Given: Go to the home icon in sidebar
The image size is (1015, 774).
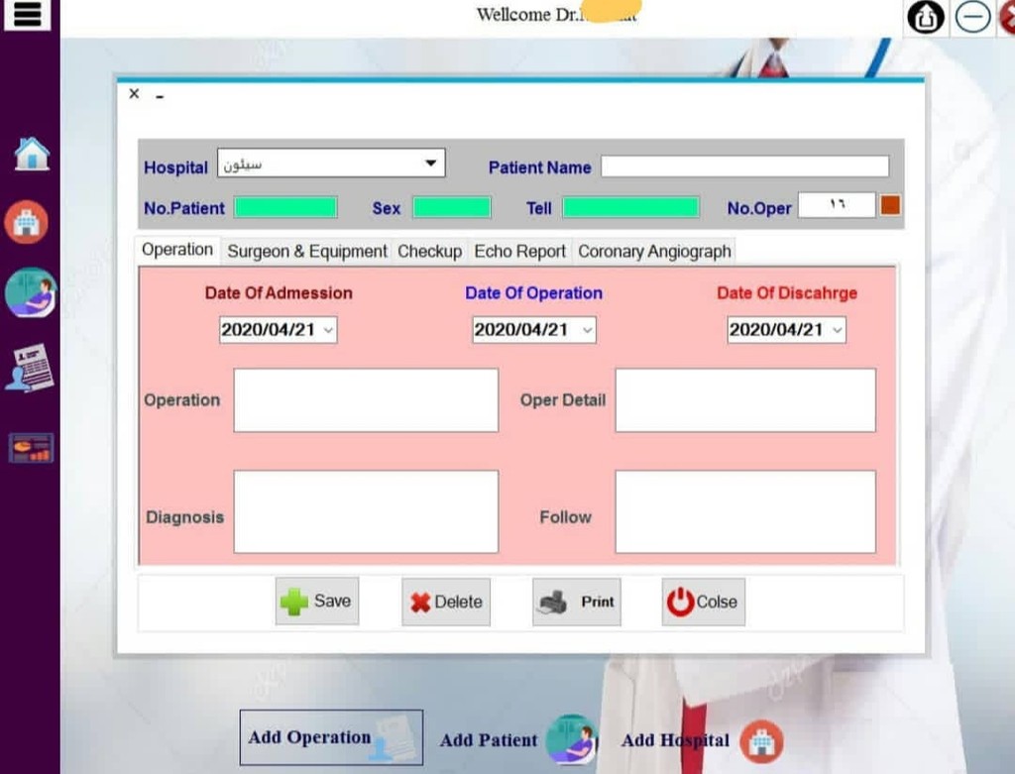Looking at the screenshot, I should [x=31, y=154].
